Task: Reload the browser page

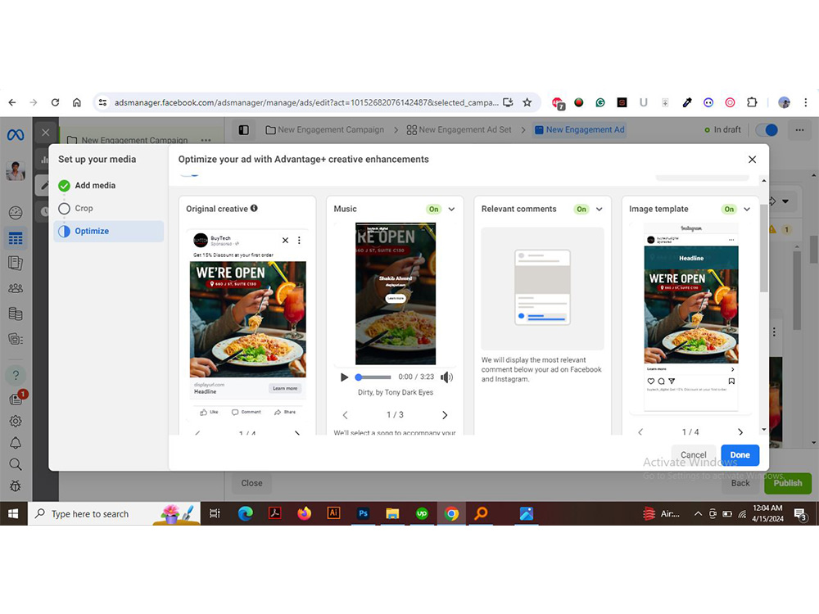Action: pyautogui.click(x=55, y=102)
